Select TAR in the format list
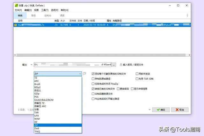Viewport: 204px width, 136px height. [58, 113]
